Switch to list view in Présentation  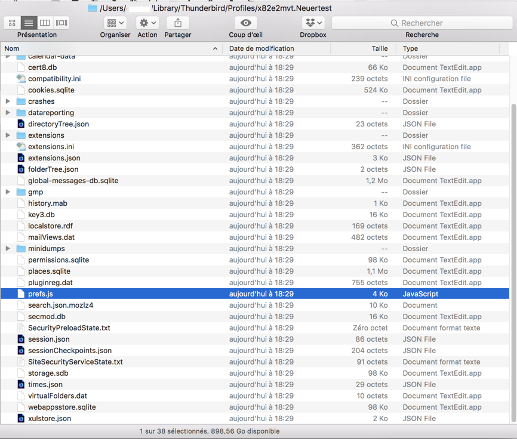click(x=29, y=23)
